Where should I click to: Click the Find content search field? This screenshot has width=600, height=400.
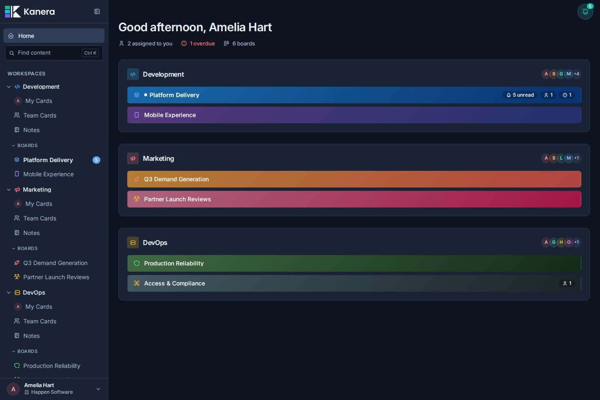54,53
